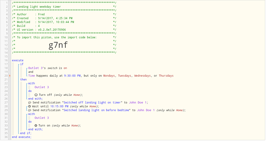Click the 'do' keyword on line 32

click(x=30, y=122)
